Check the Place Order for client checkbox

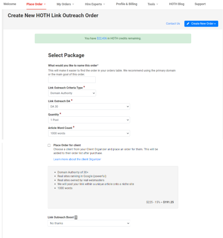coord(49,145)
